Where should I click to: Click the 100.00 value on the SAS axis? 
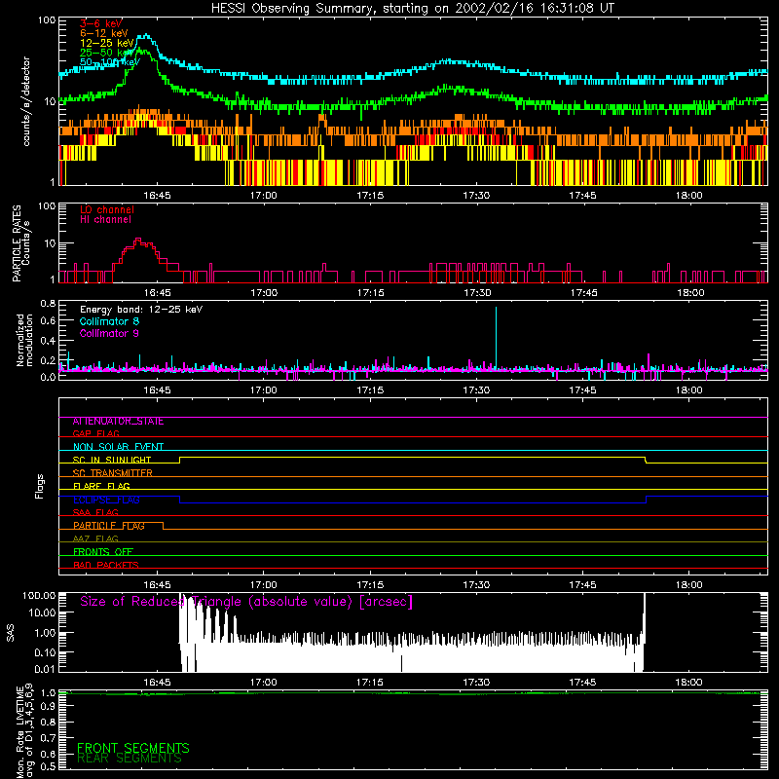(x=39, y=596)
